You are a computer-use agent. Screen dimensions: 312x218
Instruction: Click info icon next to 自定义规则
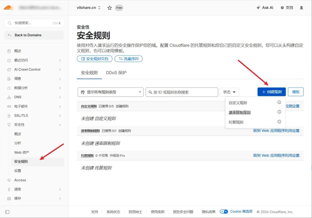[279, 102]
